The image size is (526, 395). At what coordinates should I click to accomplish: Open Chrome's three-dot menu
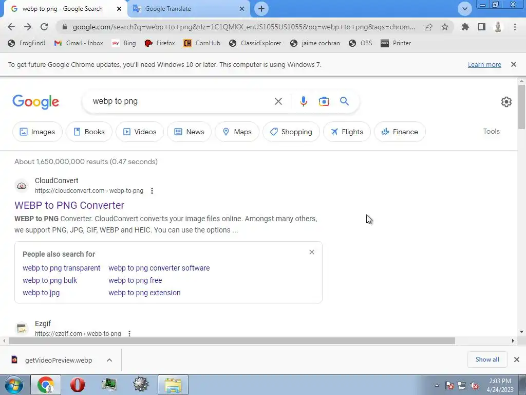[515, 27]
